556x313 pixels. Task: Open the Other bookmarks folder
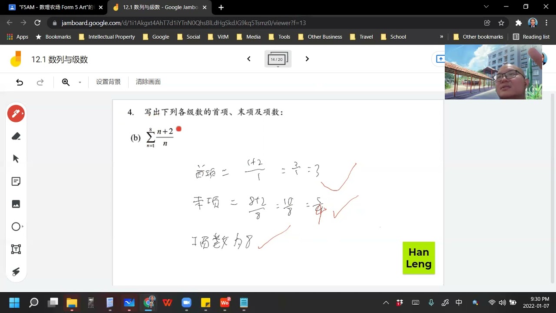pos(478,37)
